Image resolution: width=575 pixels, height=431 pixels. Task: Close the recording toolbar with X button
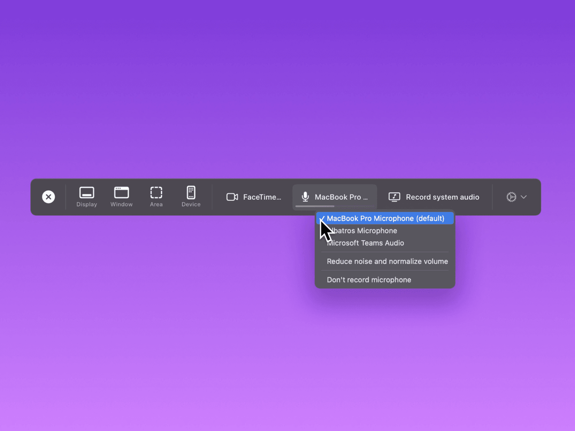[x=49, y=197]
